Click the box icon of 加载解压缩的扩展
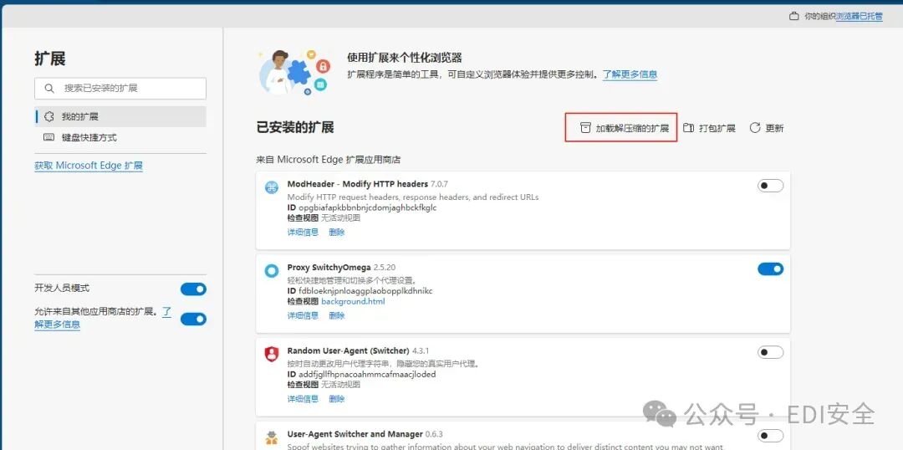 pos(585,128)
